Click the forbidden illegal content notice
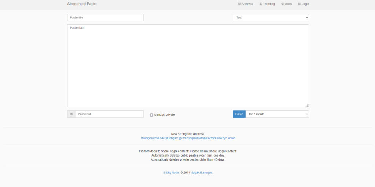The height and width of the screenshot is (187, 375). 188,151
